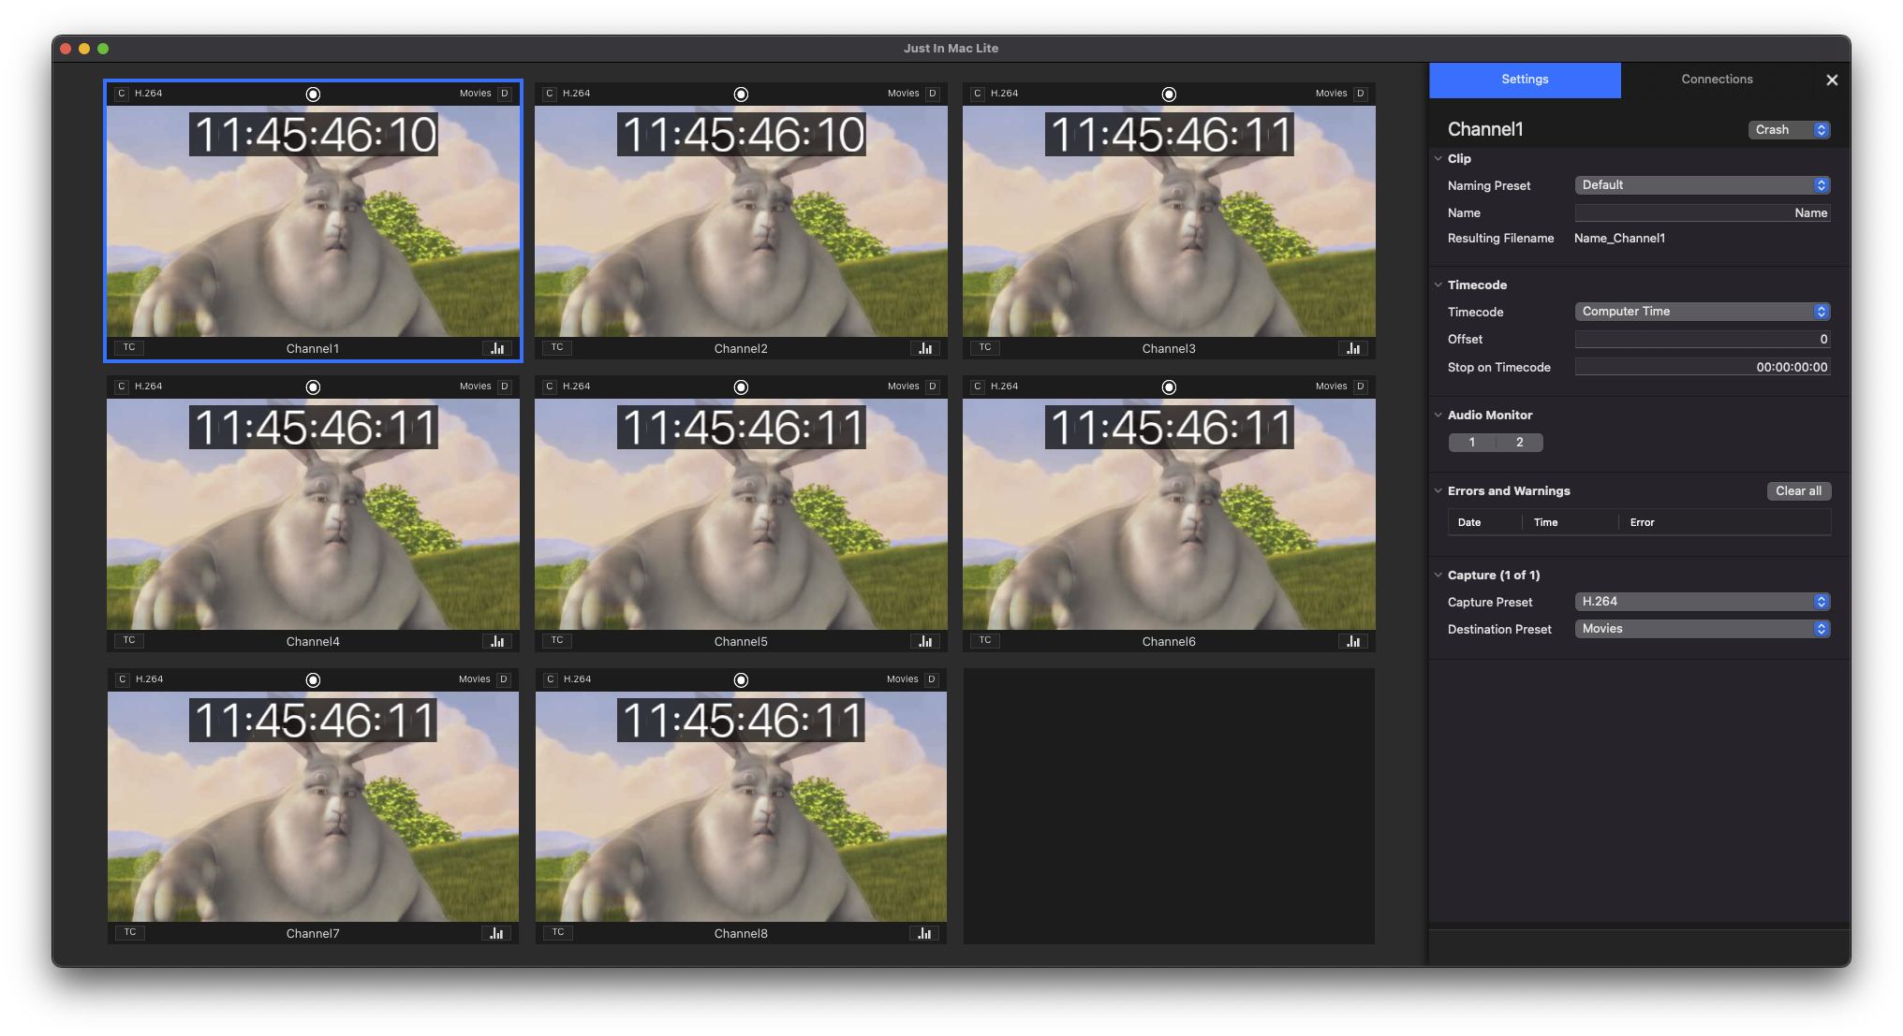Toggle TC badge on Channel6
This screenshot has height=1036, width=1903.
pos(985,640)
